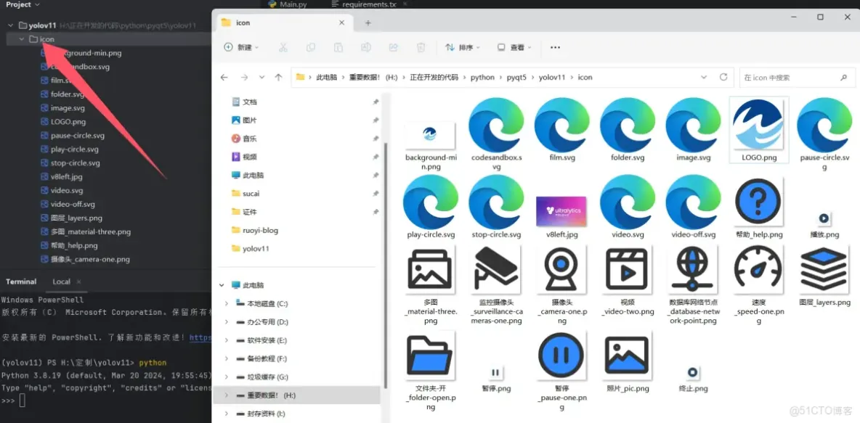Image resolution: width=860 pixels, height=423 pixels.
Task: Select the 图层_layers.png thumbnail in Explorer
Action: (x=824, y=269)
